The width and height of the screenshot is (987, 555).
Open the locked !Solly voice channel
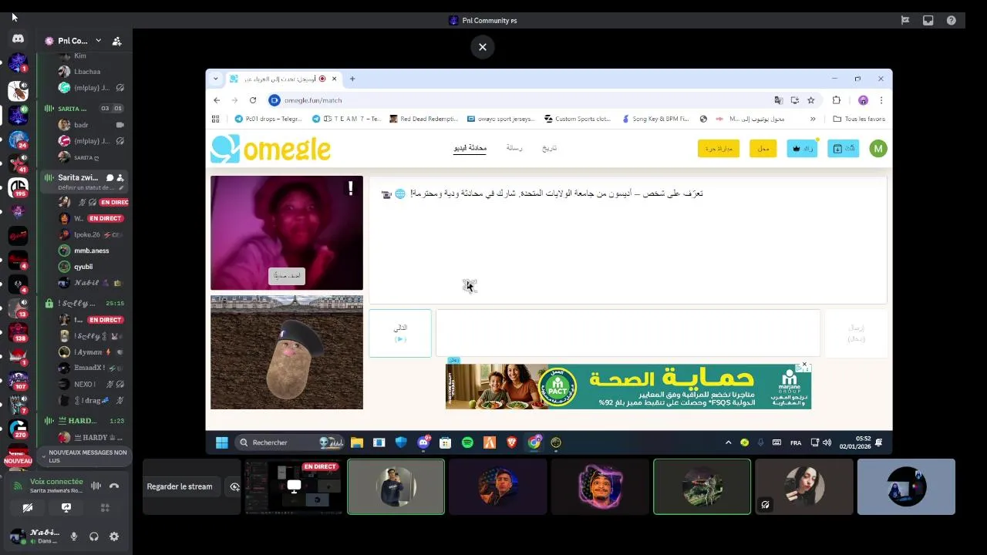point(83,303)
